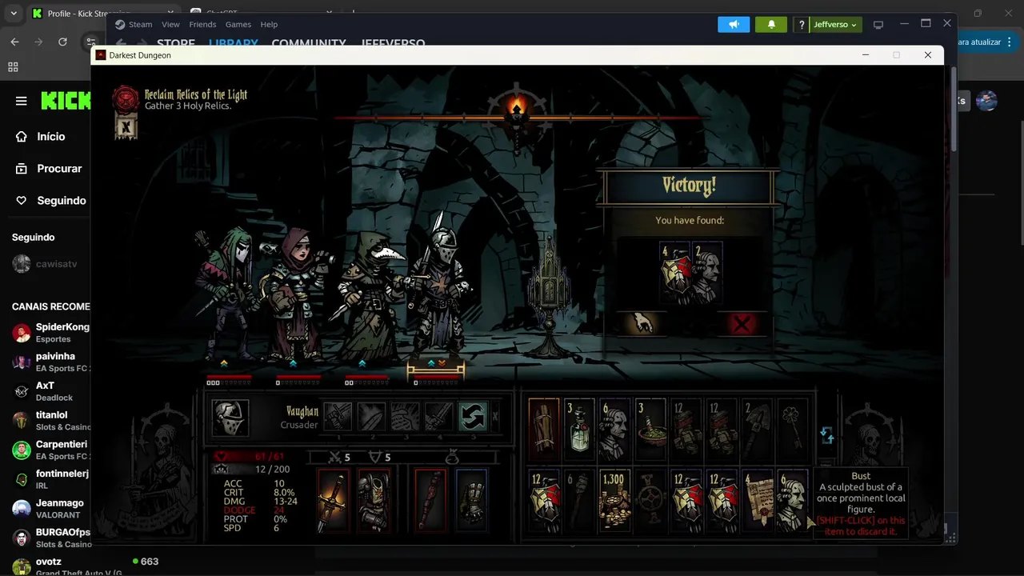Screen dimensions: 1024x576
Task: Select the deed scroll stack of 4
Action: click(x=757, y=500)
